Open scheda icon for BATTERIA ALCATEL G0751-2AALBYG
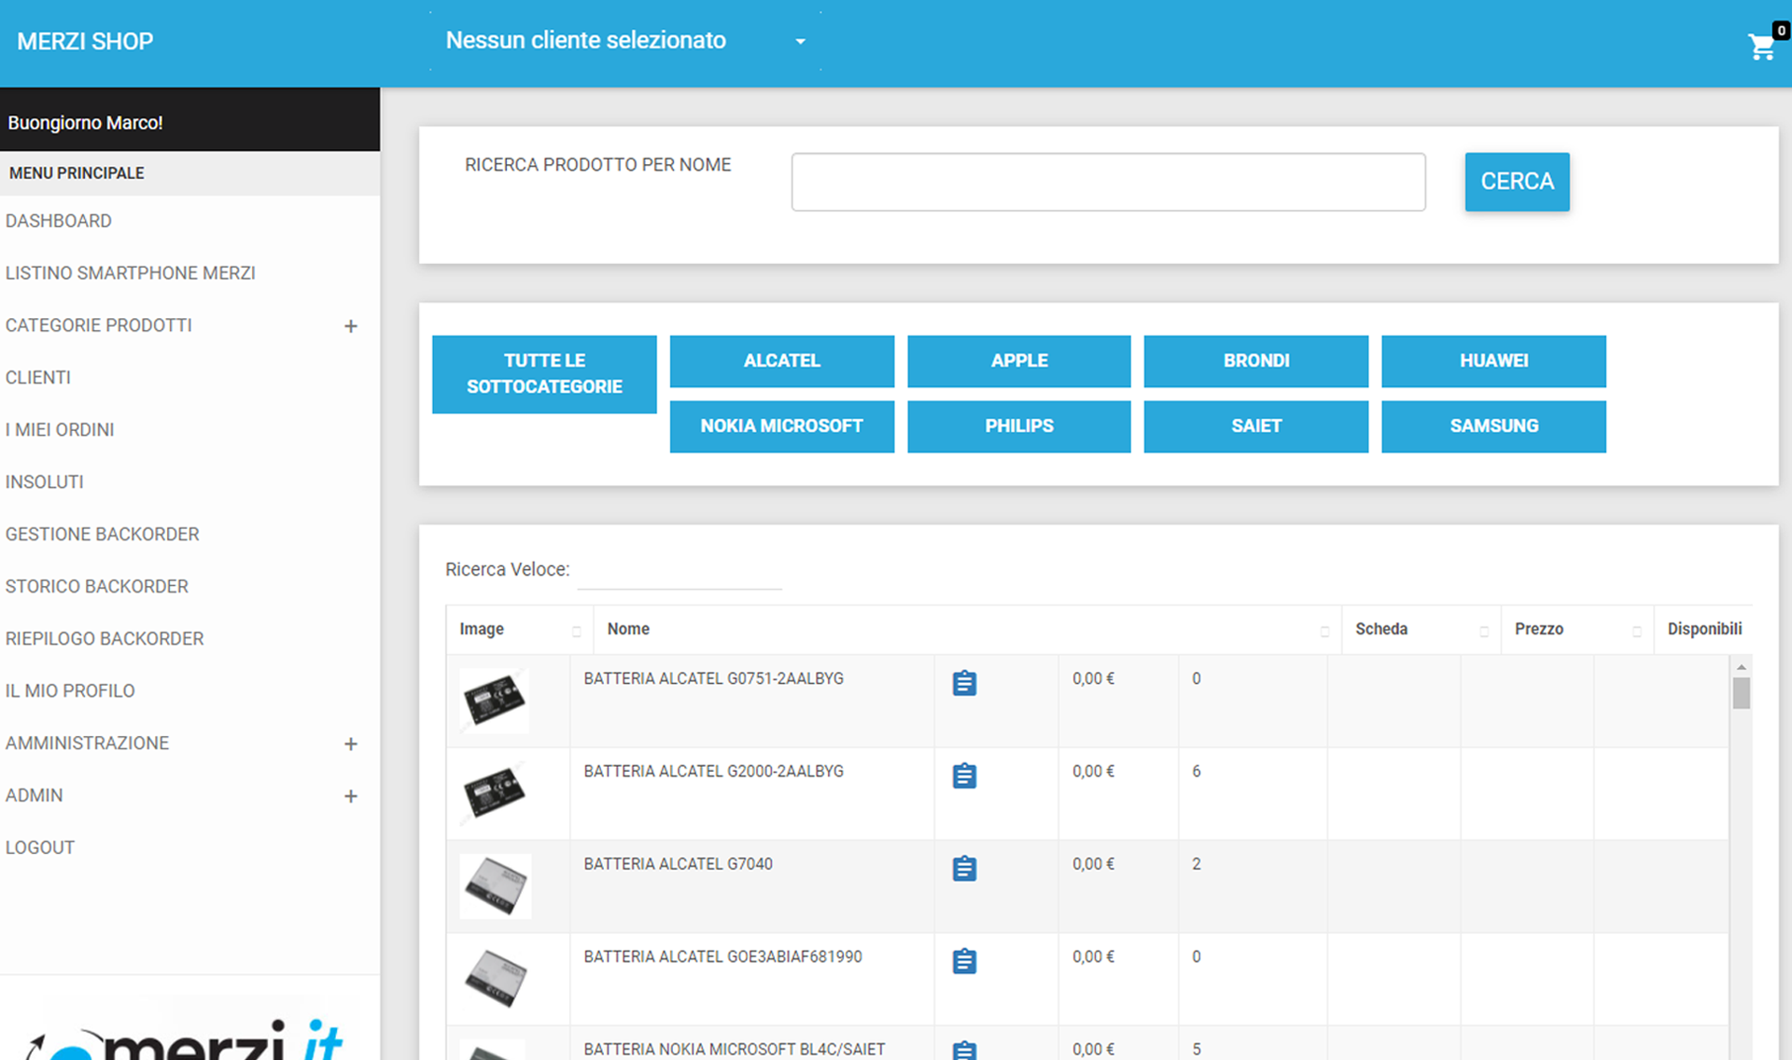This screenshot has width=1792, height=1060. pos(964,683)
